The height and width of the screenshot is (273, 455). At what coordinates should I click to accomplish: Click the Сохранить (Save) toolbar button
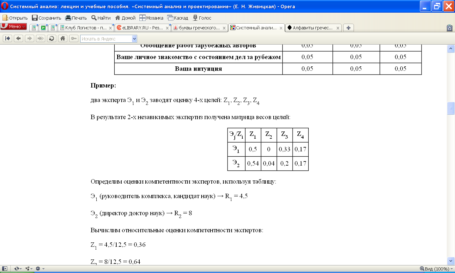click(x=46, y=18)
